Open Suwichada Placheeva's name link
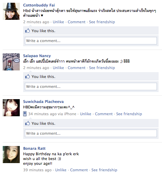Viewport: 162px width, 173px height. 43,102
